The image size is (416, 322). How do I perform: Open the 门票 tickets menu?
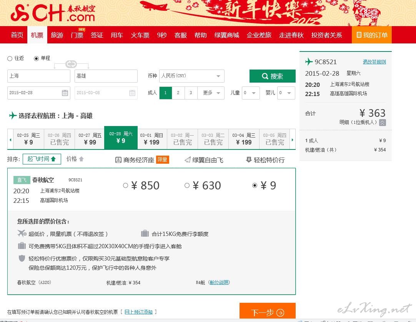click(x=77, y=35)
